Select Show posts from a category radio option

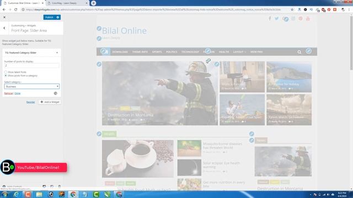6,76
